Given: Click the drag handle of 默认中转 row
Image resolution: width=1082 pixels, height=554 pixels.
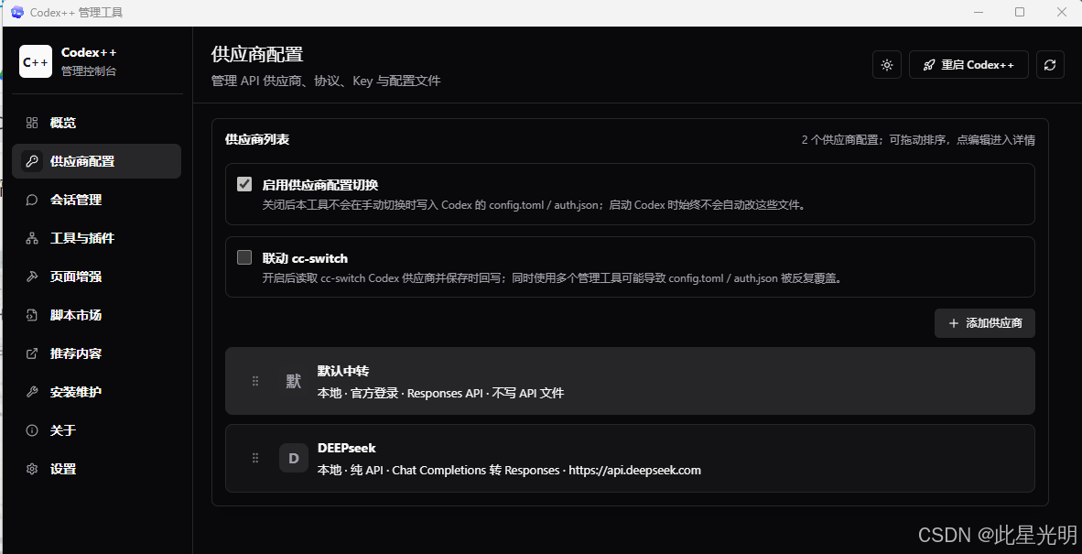Looking at the screenshot, I should (x=255, y=381).
